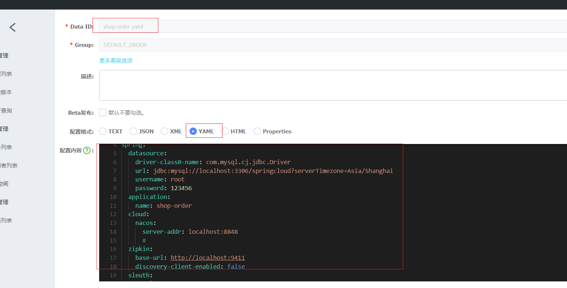The height and width of the screenshot is (288, 567).
Task: Select the Properties format radio button
Action: [x=257, y=131]
